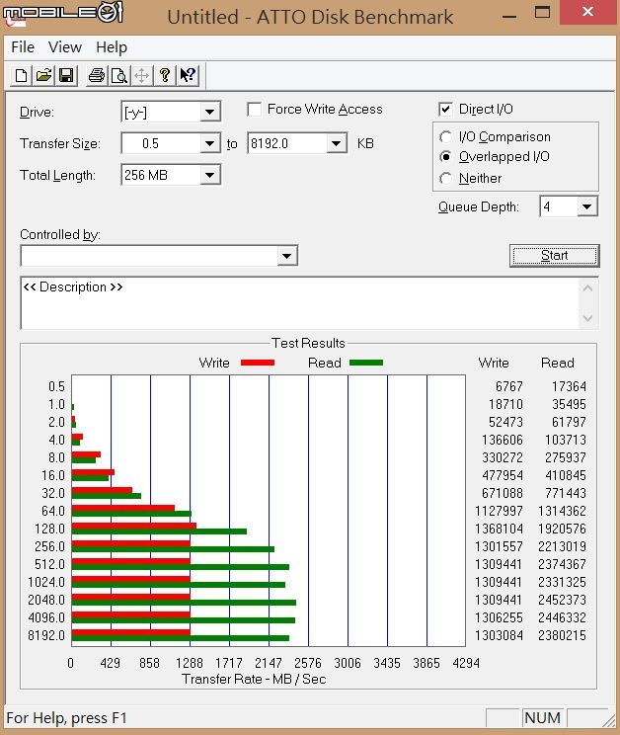Open the minimum Transfer Size 0.5 dropdown
Image resolution: width=620 pixels, height=735 pixels.
pos(209,143)
